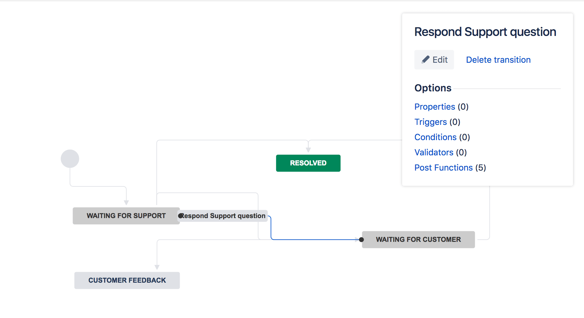Viewport: 584px width, 318px height.
Task: Open Post Functions (5) option
Action: (450, 168)
